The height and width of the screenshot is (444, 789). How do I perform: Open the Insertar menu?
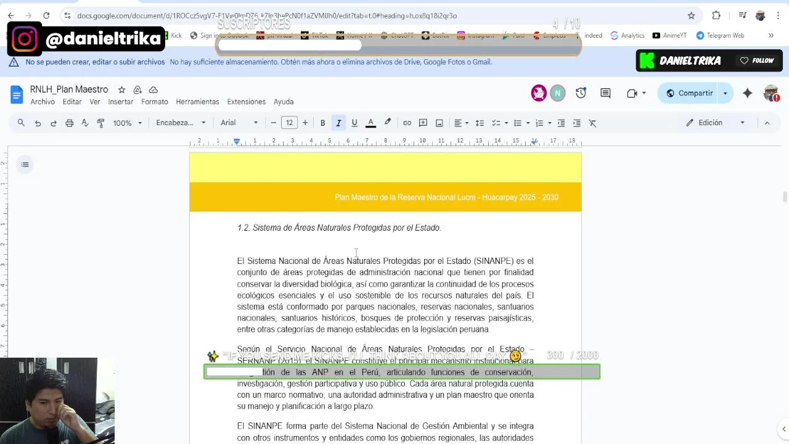point(121,102)
